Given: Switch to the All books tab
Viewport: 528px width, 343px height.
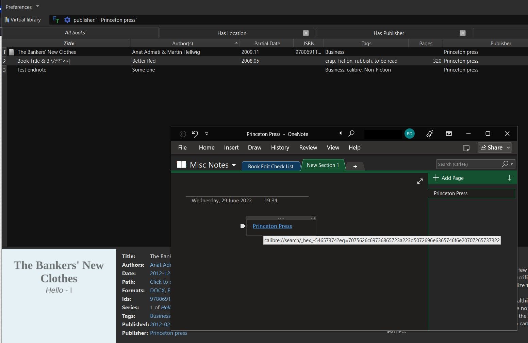Looking at the screenshot, I should 75,33.
